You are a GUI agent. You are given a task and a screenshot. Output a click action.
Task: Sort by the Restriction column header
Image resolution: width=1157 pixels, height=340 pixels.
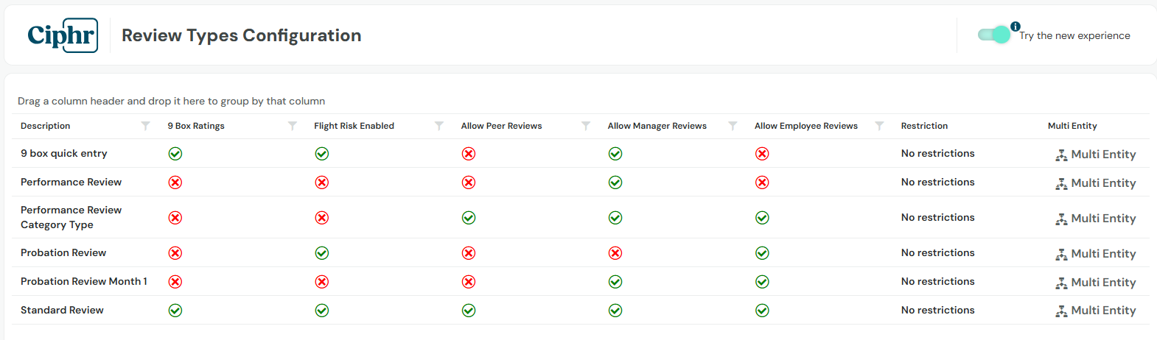(x=924, y=126)
